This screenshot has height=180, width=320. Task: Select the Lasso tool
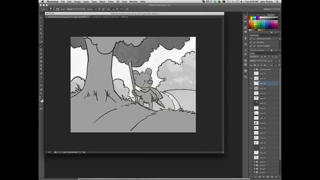(x=41, y=25)
